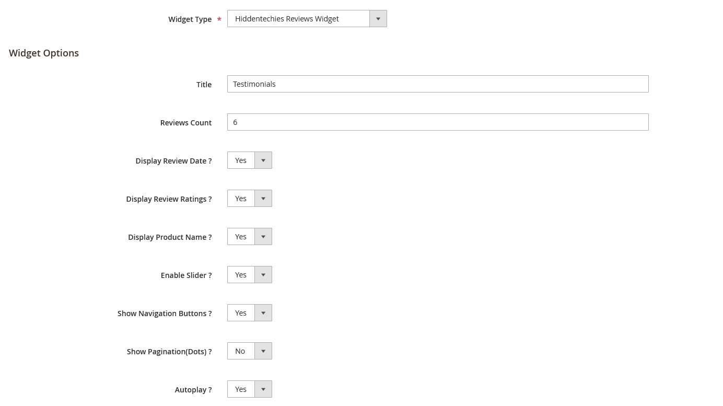Expand the Display Review Date select
The height and width of the screenshot is (406, 723).
click(250, 160)
